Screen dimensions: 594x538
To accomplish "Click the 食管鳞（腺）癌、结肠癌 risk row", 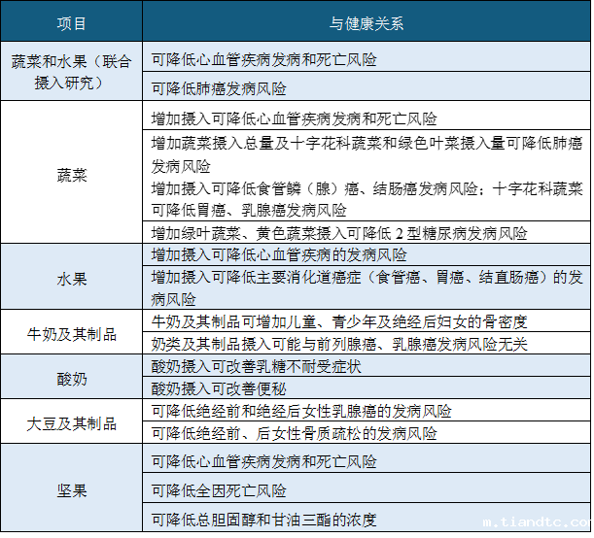I will [x=367, y=198].
